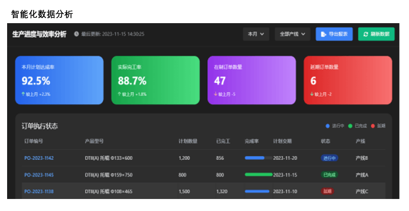Open order link PO-2023-1138

click(39, 191)
